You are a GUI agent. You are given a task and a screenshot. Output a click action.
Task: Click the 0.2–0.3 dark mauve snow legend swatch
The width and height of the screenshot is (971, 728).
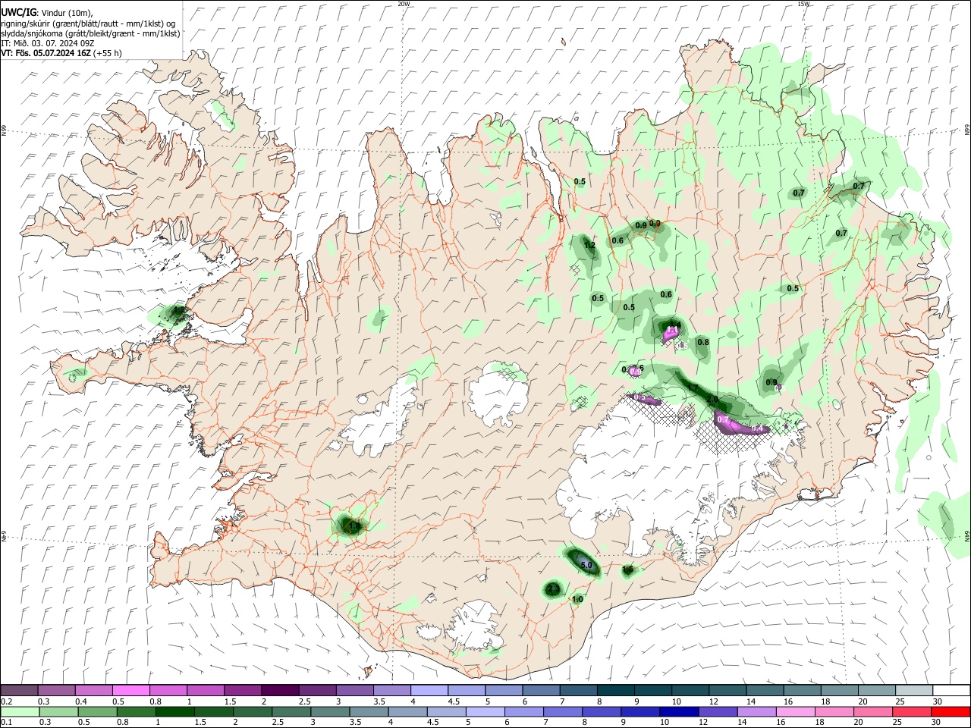pos(19,690)
